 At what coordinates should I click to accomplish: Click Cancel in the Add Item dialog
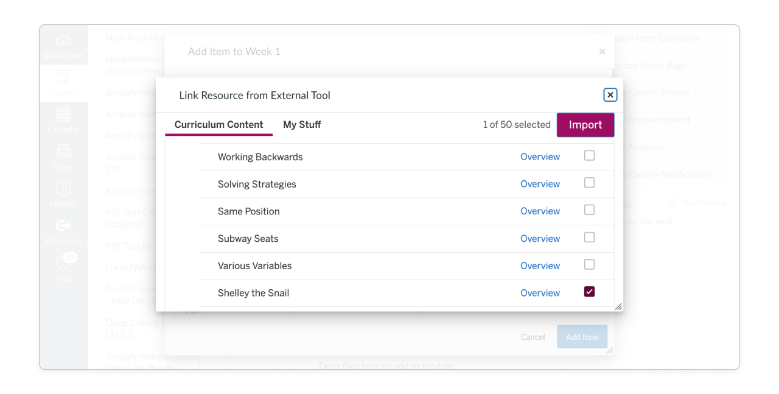533,337
